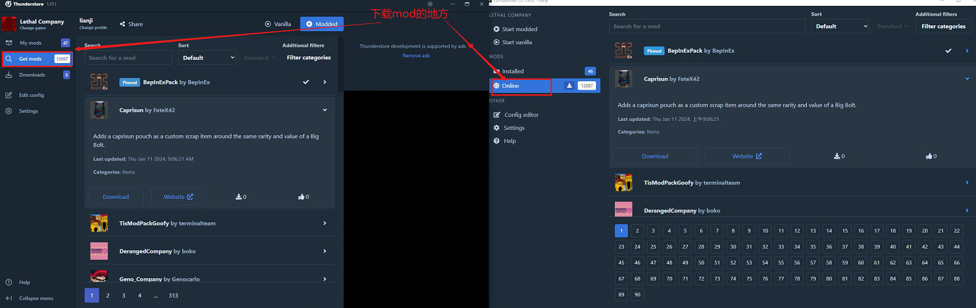Screen dimensions: 976x308
Task: Go to page 4 in Thunderstore pagination
Action: (139, 296)
